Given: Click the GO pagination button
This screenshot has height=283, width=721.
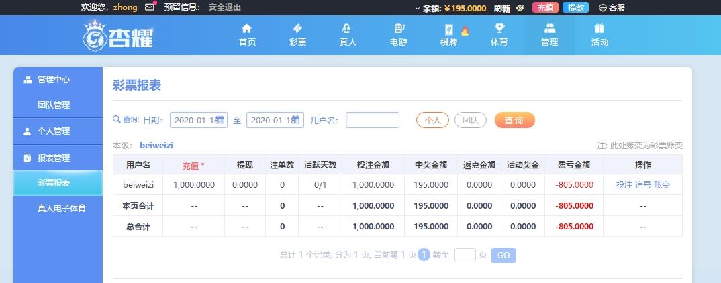Looking at the screenshot, I should click(503, 255).
